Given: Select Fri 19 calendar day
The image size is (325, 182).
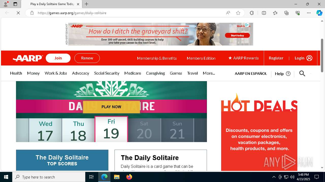Looking at the screenshot, I should pos(111,129).
